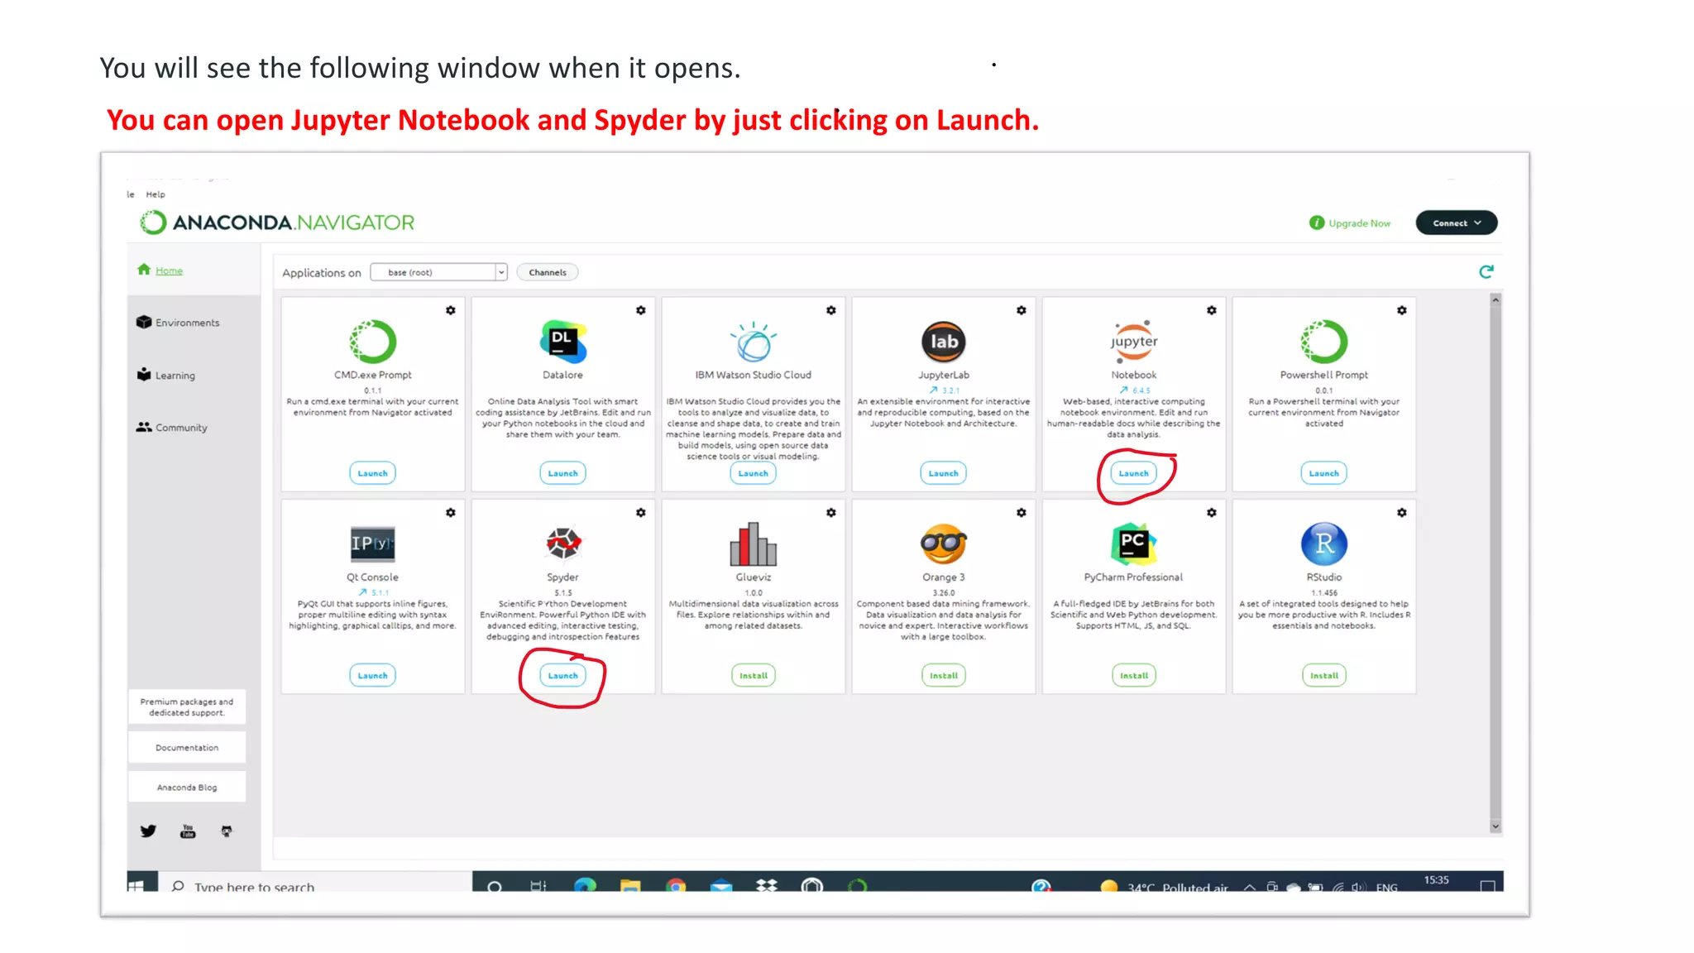Image resolution: width=1694 pixels, height=953 pixels.
Task: Click the RStudio app logo
Action: pyautogui.click(x=1323, y=544)
